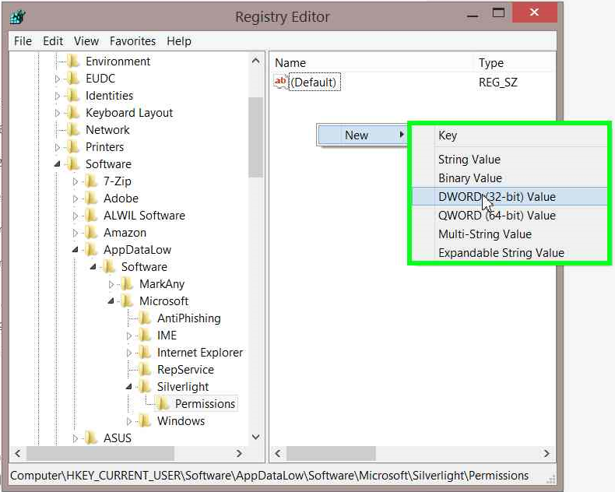Viewport: 615px width, 492px height.
Task: Choose Multi-String Value from submenu
Action: click(509, 234)
